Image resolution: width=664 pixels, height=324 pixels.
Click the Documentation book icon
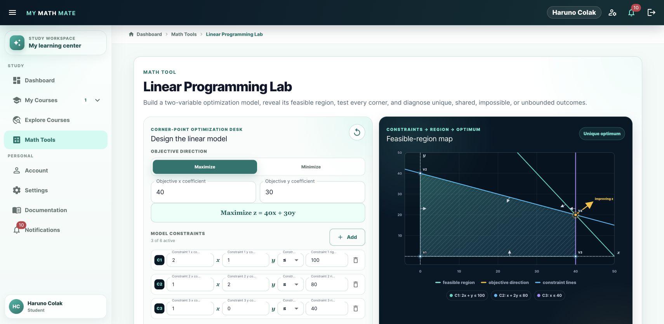17,210
